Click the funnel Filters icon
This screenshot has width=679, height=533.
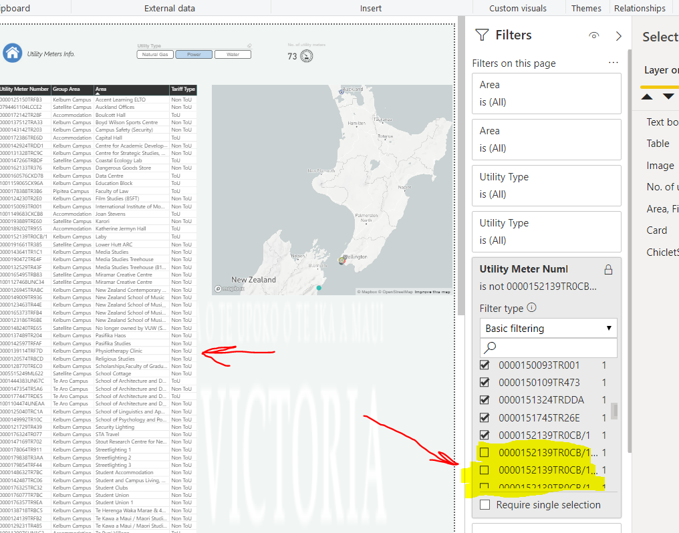click(482, 35)
